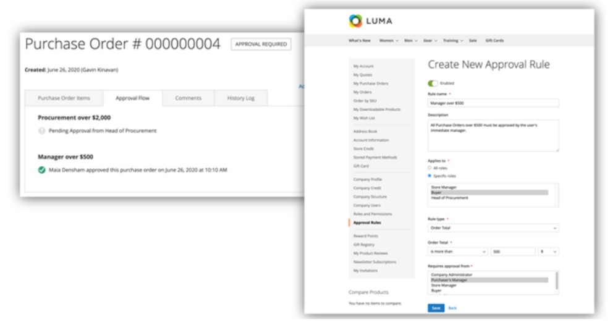
Task: Open the Rule type dropdown
Action: coord(493,228)
